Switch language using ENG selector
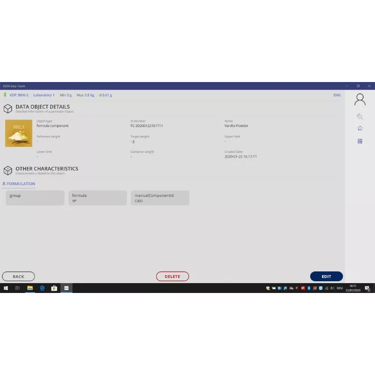This screenshot has height=375, width=375. [337, 95]
